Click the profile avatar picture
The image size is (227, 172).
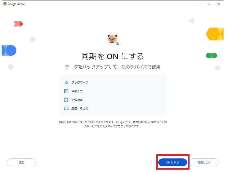click(112, 39)
